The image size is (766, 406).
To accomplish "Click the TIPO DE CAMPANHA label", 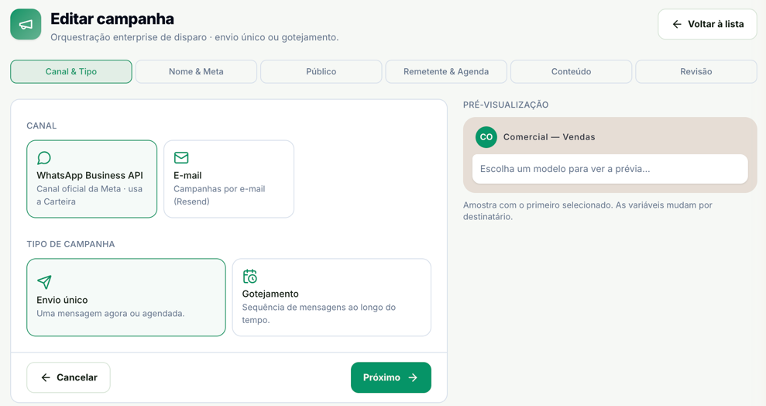I will click(70, 244).
